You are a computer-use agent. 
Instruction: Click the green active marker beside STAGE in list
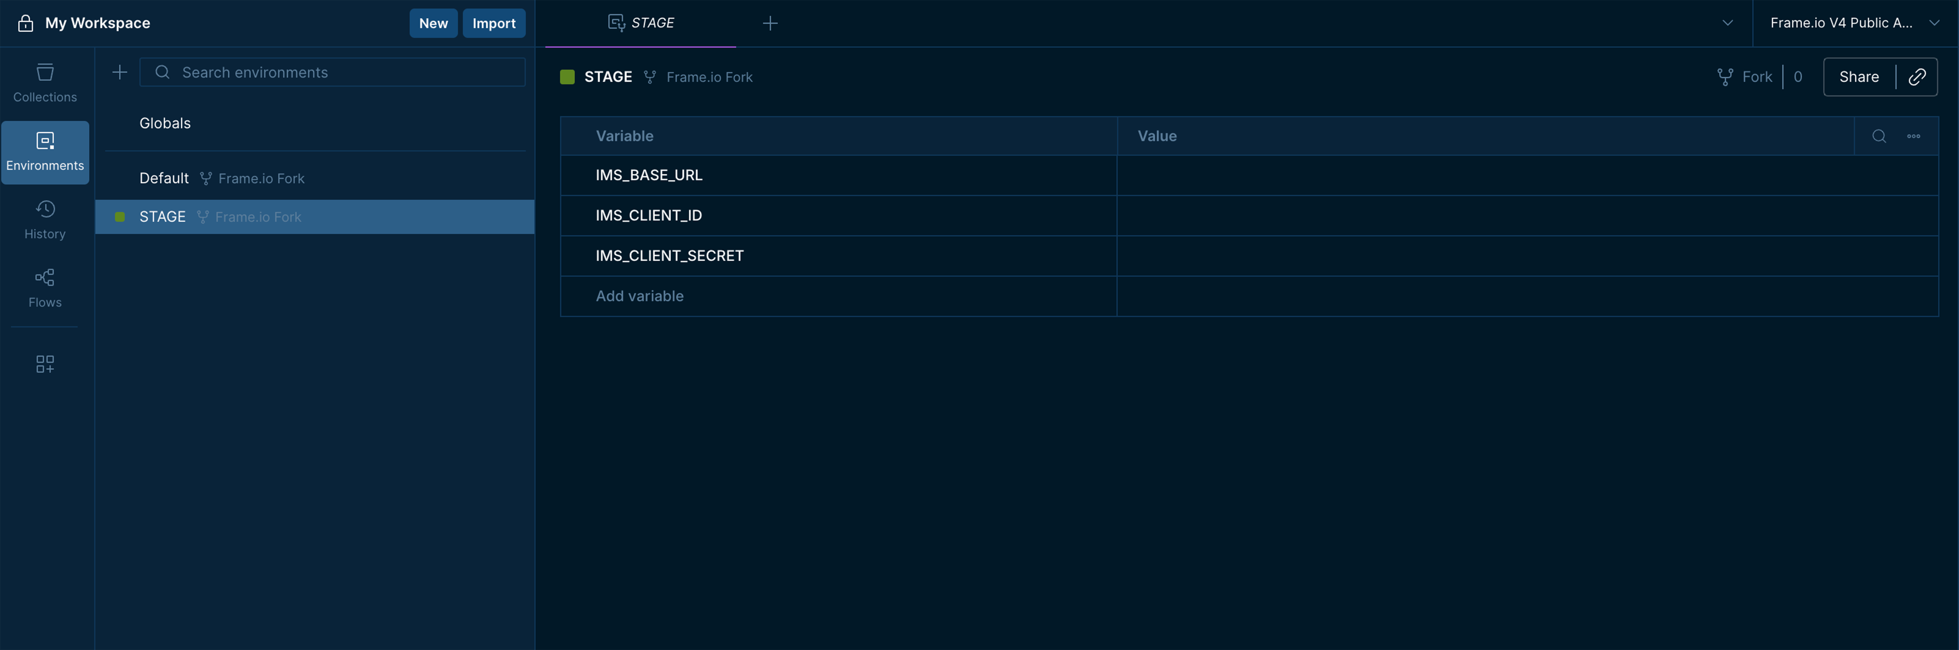click(x=120, y=217)
